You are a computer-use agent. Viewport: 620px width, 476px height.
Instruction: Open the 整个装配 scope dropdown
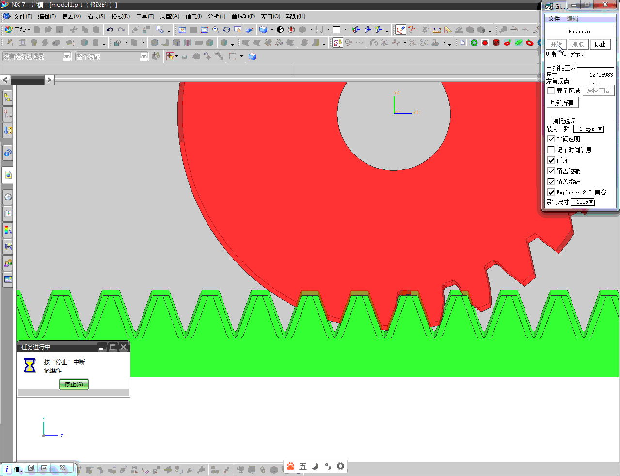click(111, 56)
